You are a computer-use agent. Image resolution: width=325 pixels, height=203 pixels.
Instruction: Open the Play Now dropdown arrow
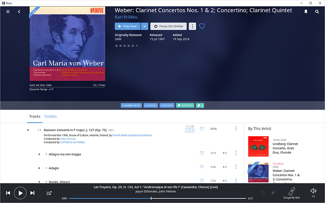(145, 26)
